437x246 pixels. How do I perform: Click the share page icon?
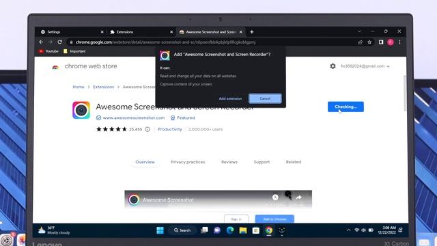pos(360,42)
